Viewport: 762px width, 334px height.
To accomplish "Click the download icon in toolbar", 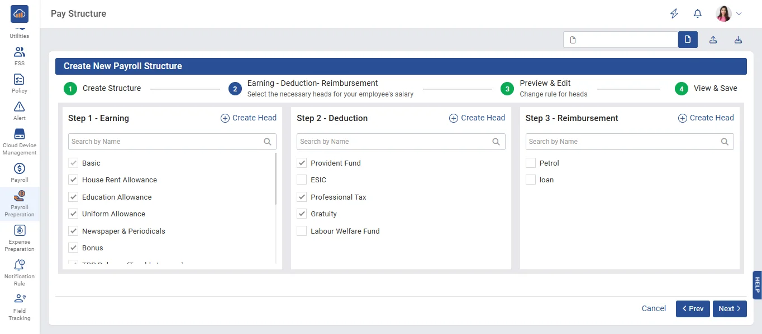I will click(x=738, y=40).
